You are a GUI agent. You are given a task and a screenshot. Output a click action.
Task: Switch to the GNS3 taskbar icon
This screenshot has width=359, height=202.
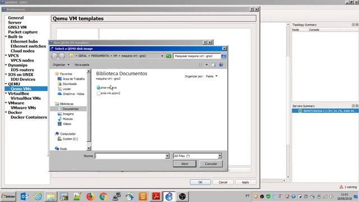click(169, 196)
